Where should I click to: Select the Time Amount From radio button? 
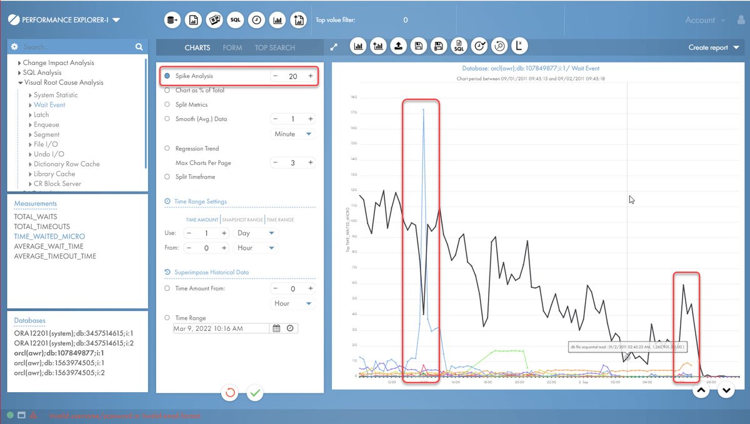point(167,288)
